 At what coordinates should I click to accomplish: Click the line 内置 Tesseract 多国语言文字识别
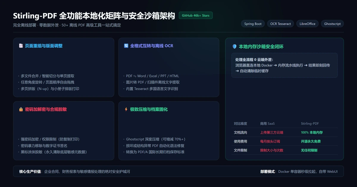pos(152,89)
